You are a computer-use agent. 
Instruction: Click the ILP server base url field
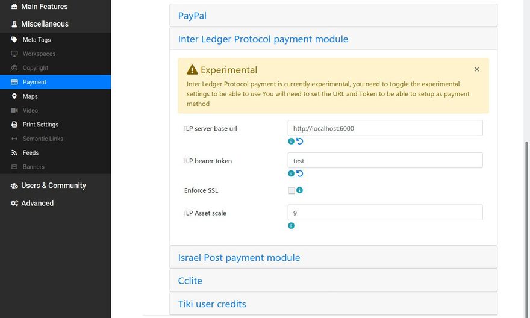pyautogui.click(x=385, y=128)
